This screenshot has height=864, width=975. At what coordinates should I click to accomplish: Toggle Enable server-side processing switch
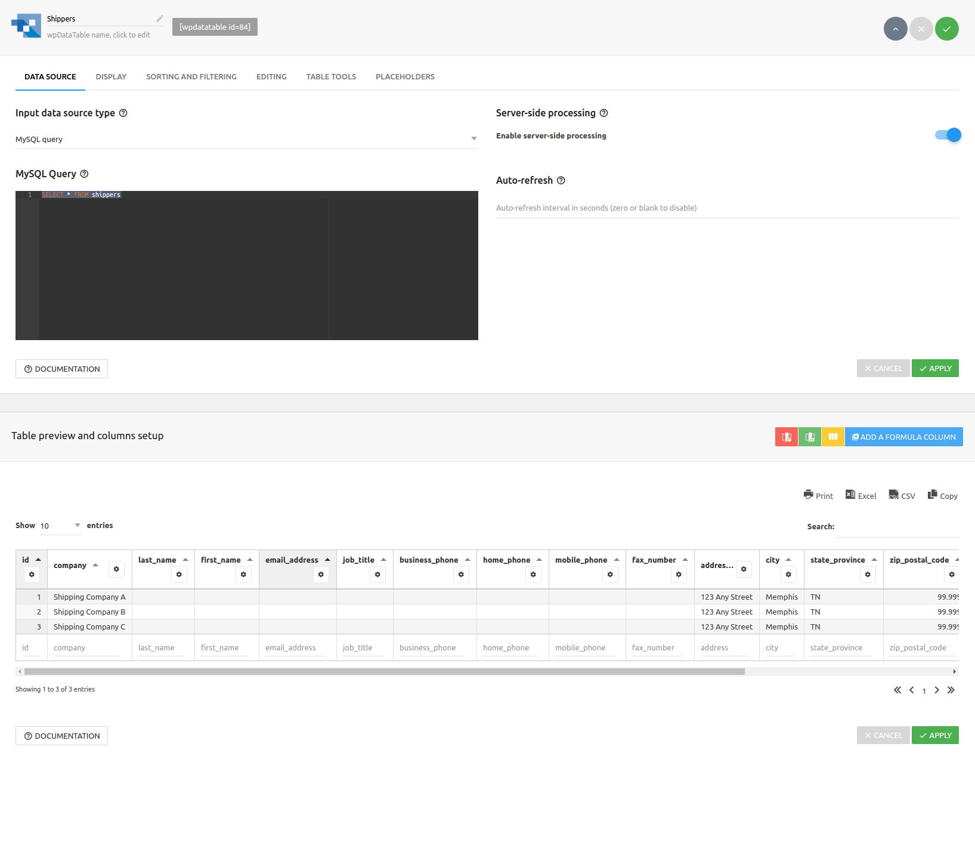coord(948,135)
